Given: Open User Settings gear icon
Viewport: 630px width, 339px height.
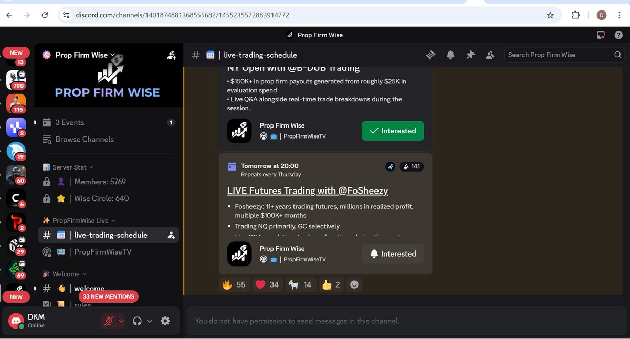Looking at the screenshot, I should point(165,321).
